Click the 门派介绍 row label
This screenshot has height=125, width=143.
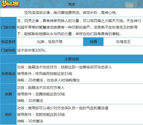pyautogui.click(x=8, y=27)
